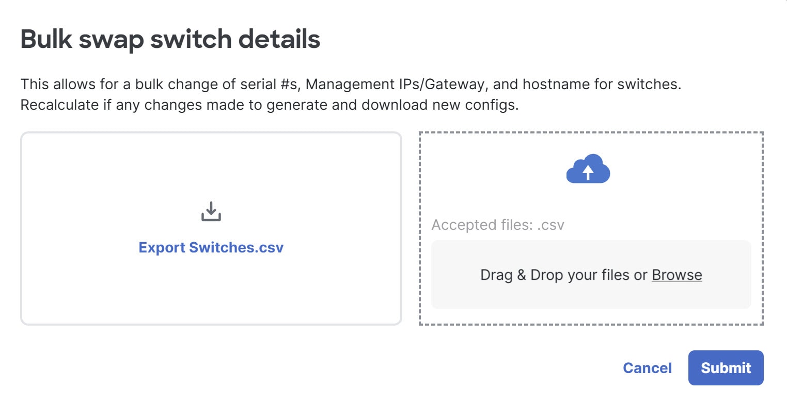Click the download tray icon above Export Switches.csv

(x=211, y=211)
